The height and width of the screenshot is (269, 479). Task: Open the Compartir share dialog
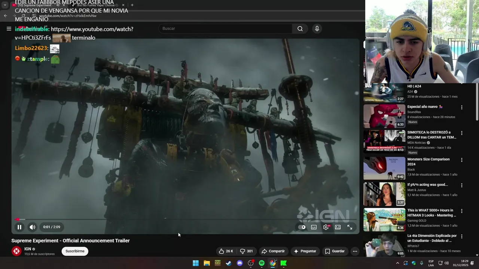[273, 251]
